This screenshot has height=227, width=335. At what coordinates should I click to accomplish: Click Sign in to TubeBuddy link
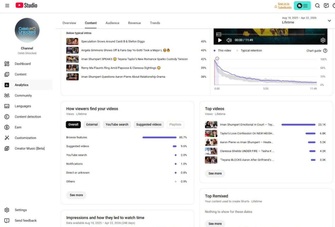pyautogui.click(x=284, y=6)
